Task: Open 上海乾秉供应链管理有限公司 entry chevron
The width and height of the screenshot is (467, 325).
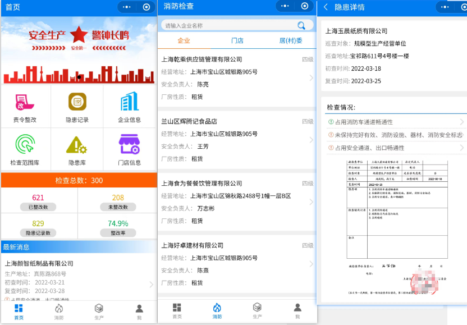Action: tap(312, 78)
